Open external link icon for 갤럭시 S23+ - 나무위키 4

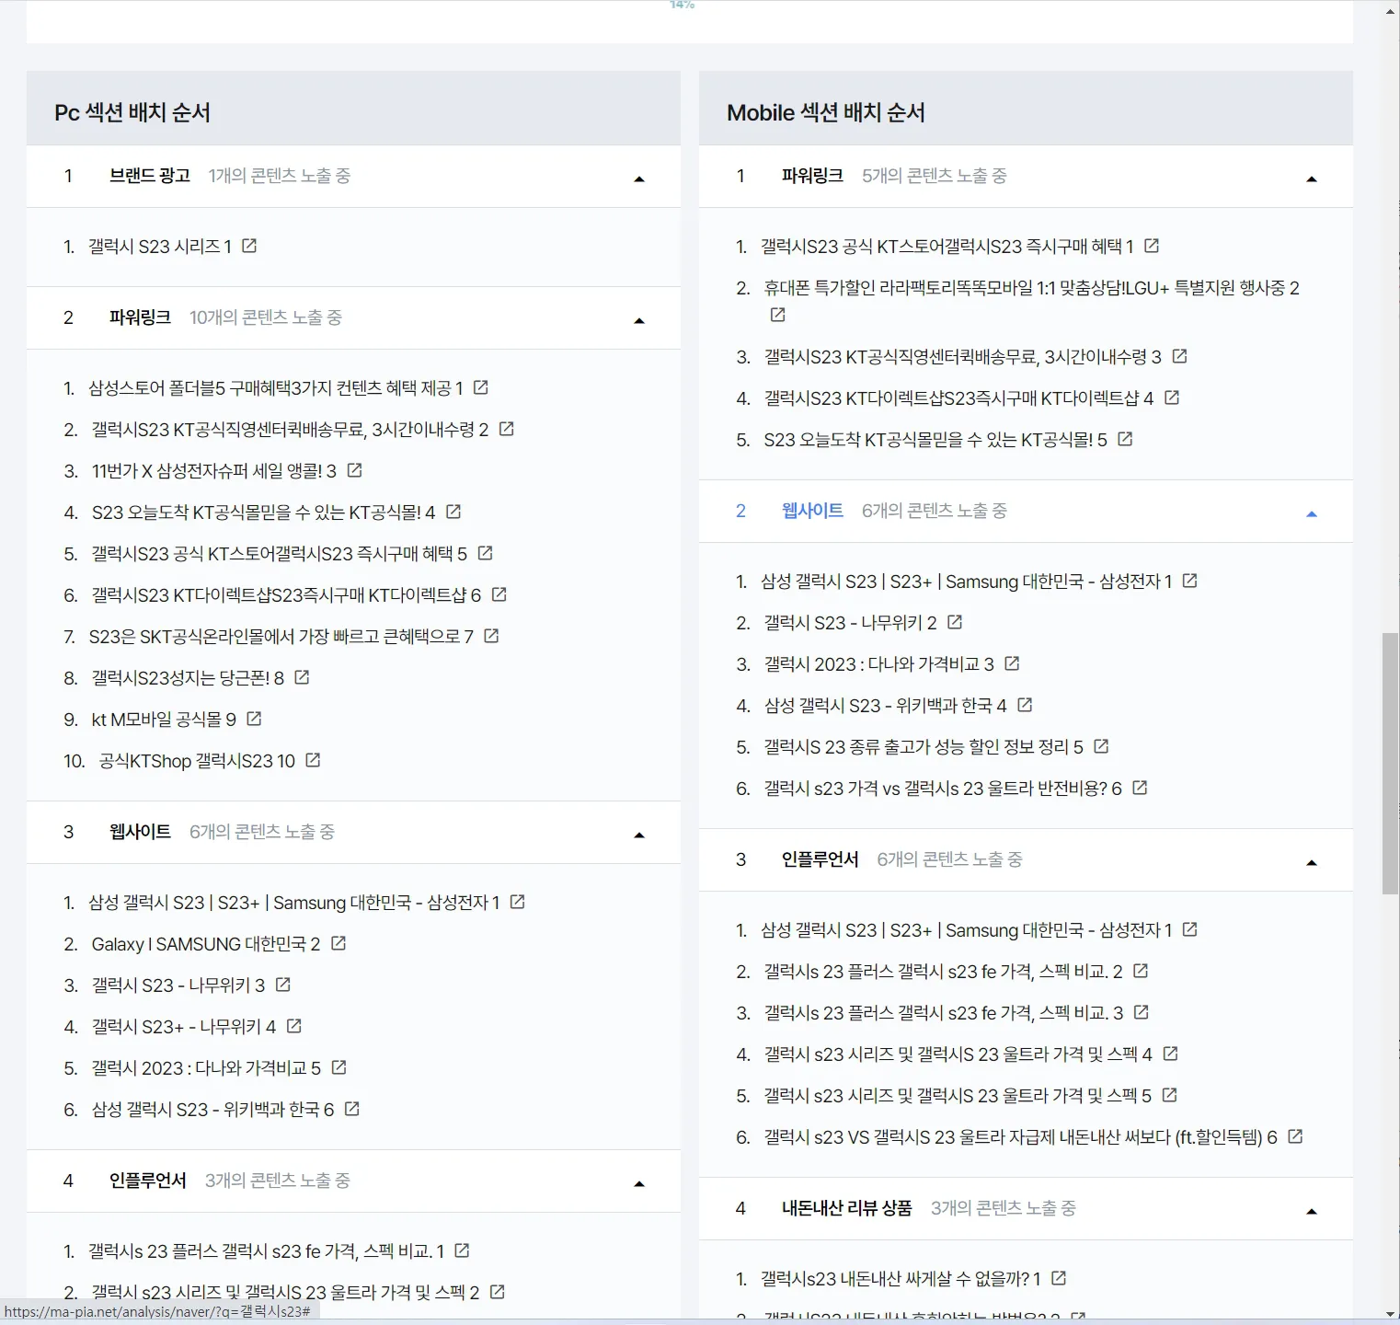(x=294, y=1026)
